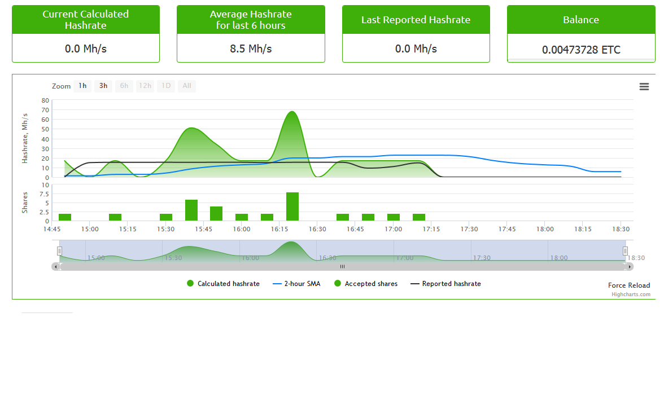Set zoom range to 1h
This screenshot has height=396, width=664.
pos(82,86)
